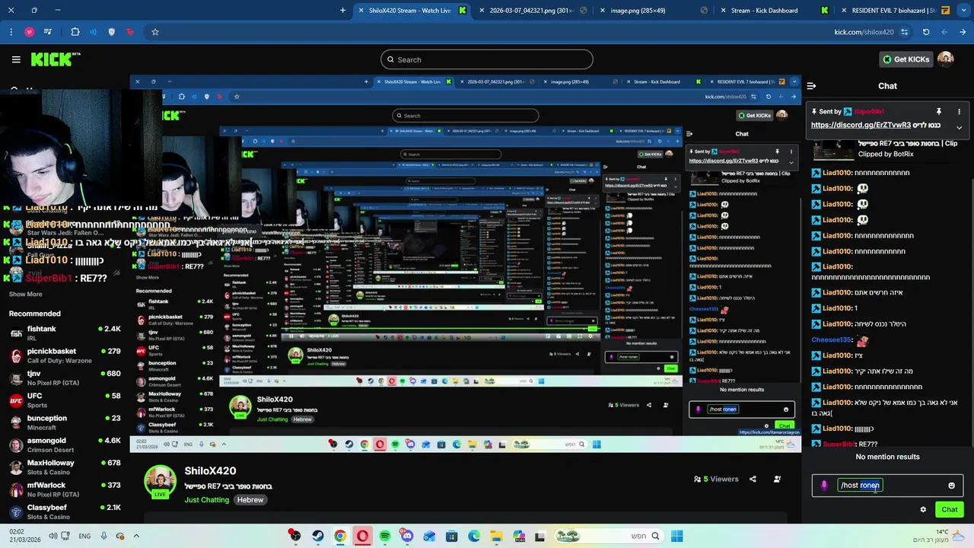Click the kick.com/shilox420 address bar
This screenshot has width=974, height=548.
click(864, 32)
